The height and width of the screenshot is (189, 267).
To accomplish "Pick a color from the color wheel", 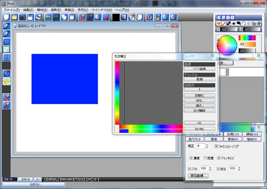I will point(227,45).
